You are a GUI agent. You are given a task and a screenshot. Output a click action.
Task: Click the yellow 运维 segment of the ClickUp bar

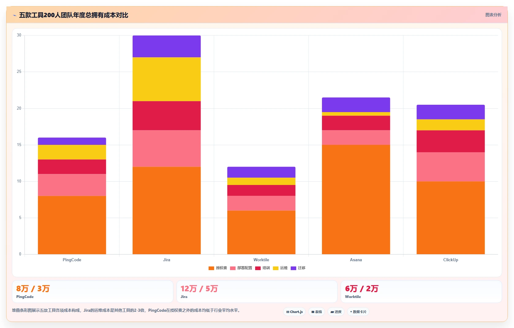point(451,125)
